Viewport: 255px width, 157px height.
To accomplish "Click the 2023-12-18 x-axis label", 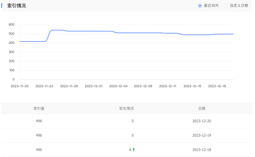I will [217, 86].
